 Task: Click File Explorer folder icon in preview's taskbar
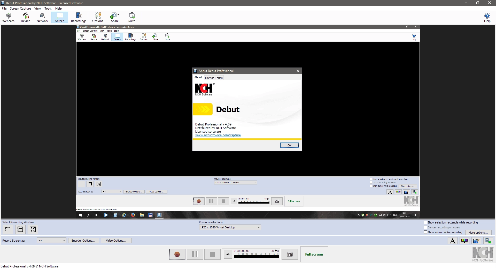tap(142, 215)
